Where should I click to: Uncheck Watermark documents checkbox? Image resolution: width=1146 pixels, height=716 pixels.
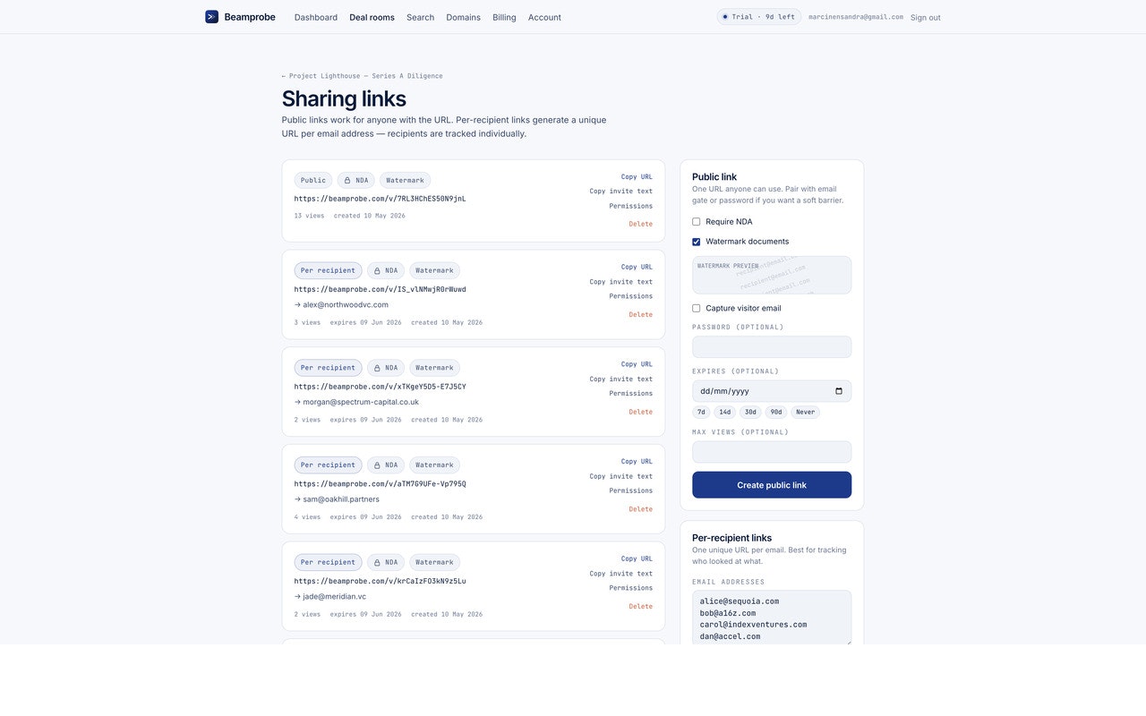tap(697, 242)
